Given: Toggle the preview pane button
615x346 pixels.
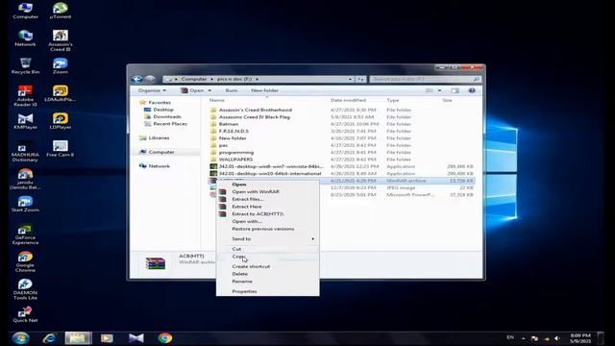Looking at the screenshot, I should (455, 90).
